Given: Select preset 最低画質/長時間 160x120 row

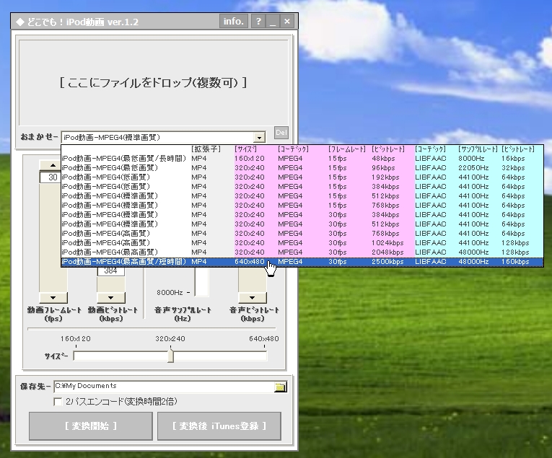Looking at the screenshot, I should click(x=302, y=159).
